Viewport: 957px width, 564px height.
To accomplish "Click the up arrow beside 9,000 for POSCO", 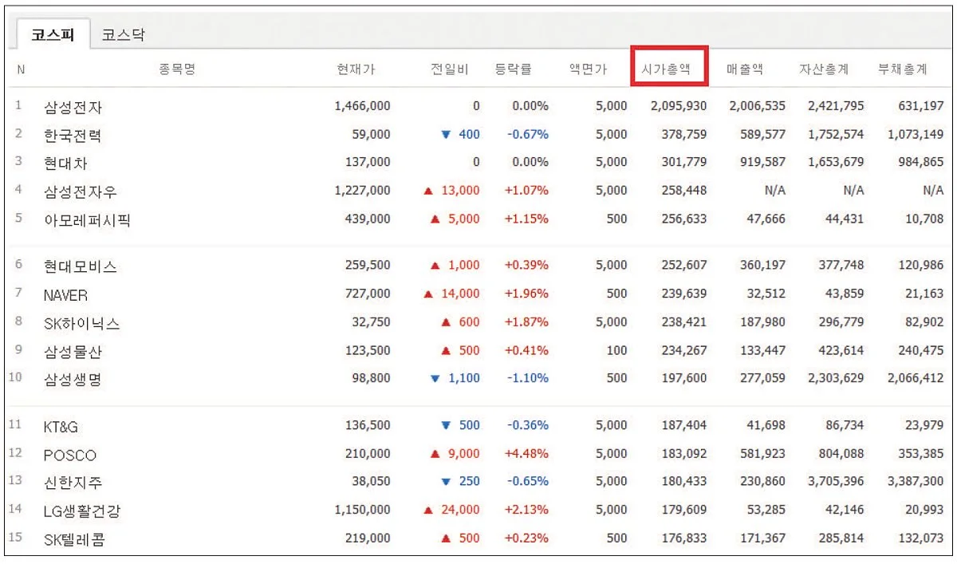I will click(x=435, y=454).
